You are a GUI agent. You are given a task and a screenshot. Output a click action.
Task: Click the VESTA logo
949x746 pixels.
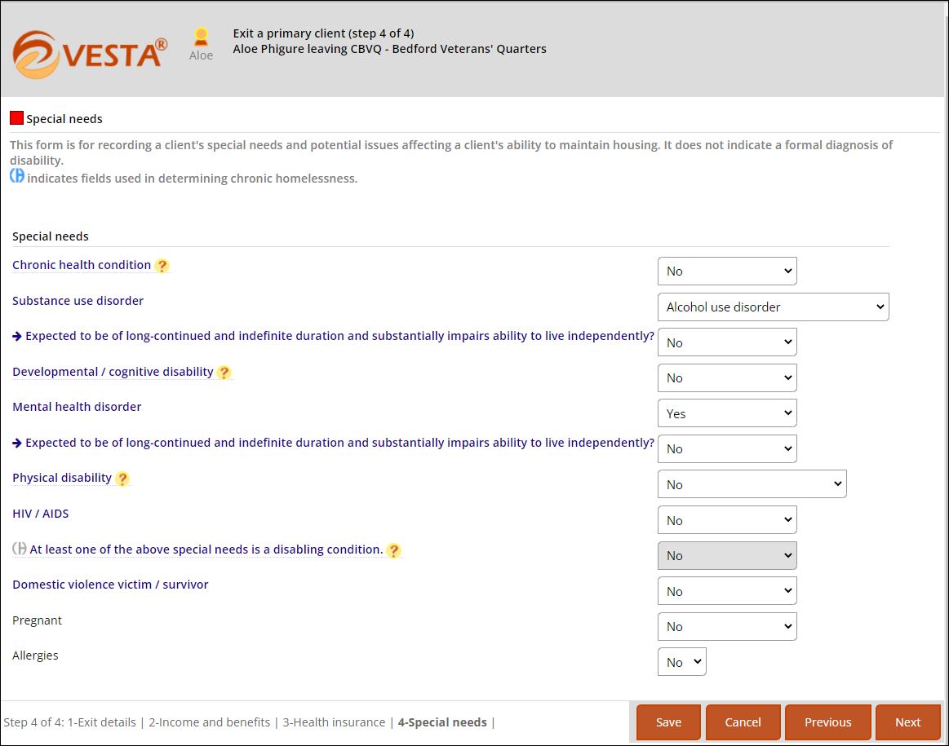click(x=90, y=55)
